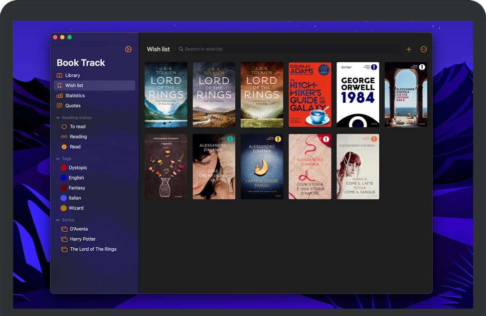Viewport: 486px width, 316px height.
Task: Add a book with the plus button
Action: (409, 49)
